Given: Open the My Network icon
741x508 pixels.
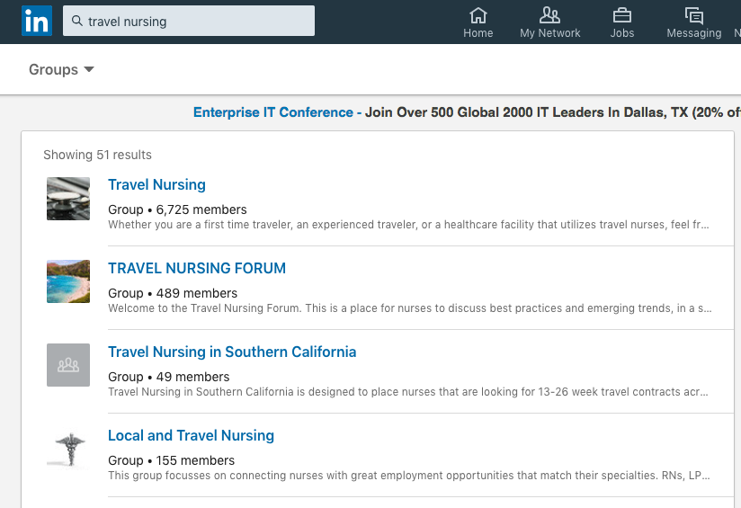Looking at the screenshot, I should [549, 15].
